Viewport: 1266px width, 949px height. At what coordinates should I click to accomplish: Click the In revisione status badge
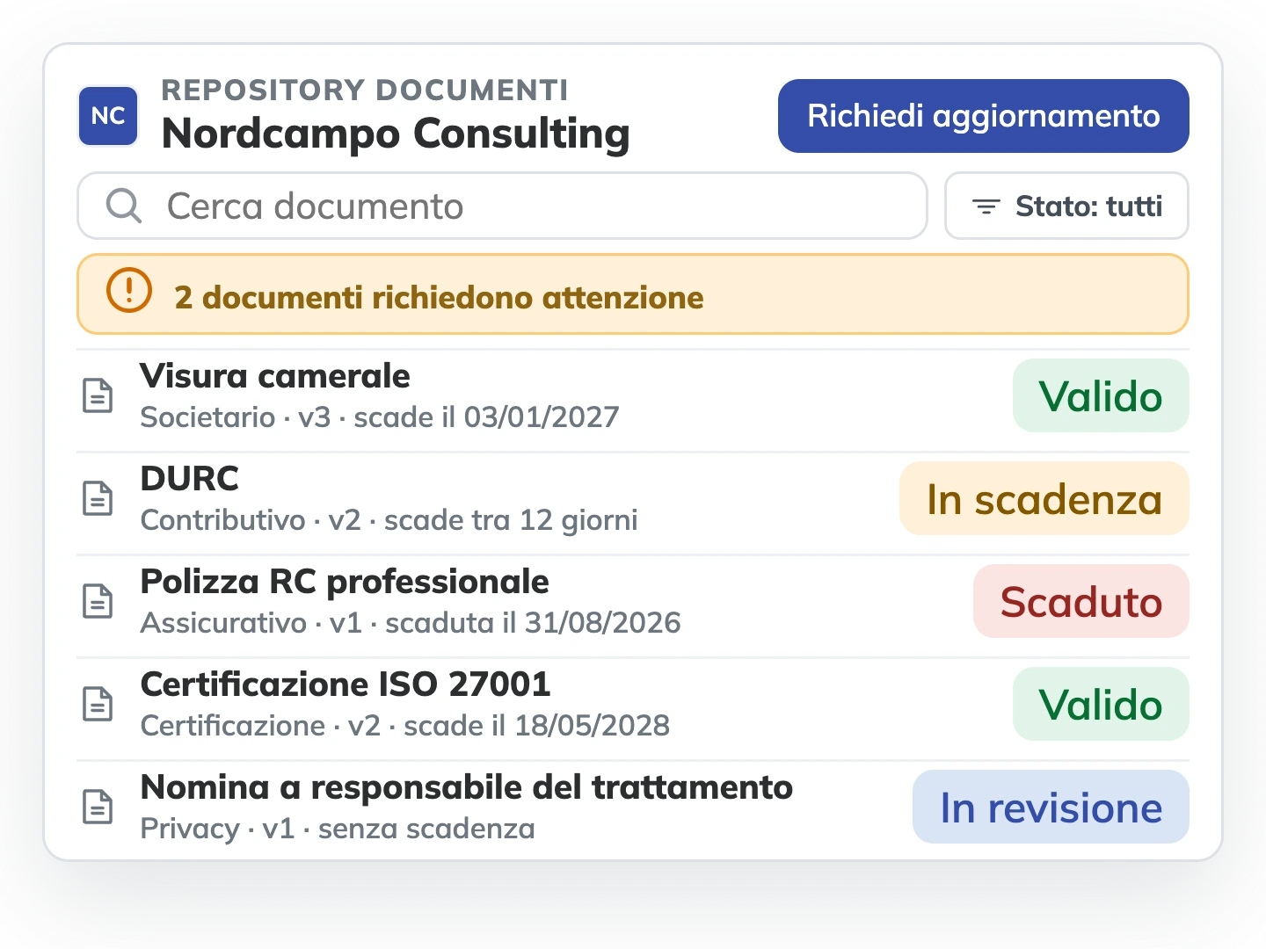point(1051,807)
